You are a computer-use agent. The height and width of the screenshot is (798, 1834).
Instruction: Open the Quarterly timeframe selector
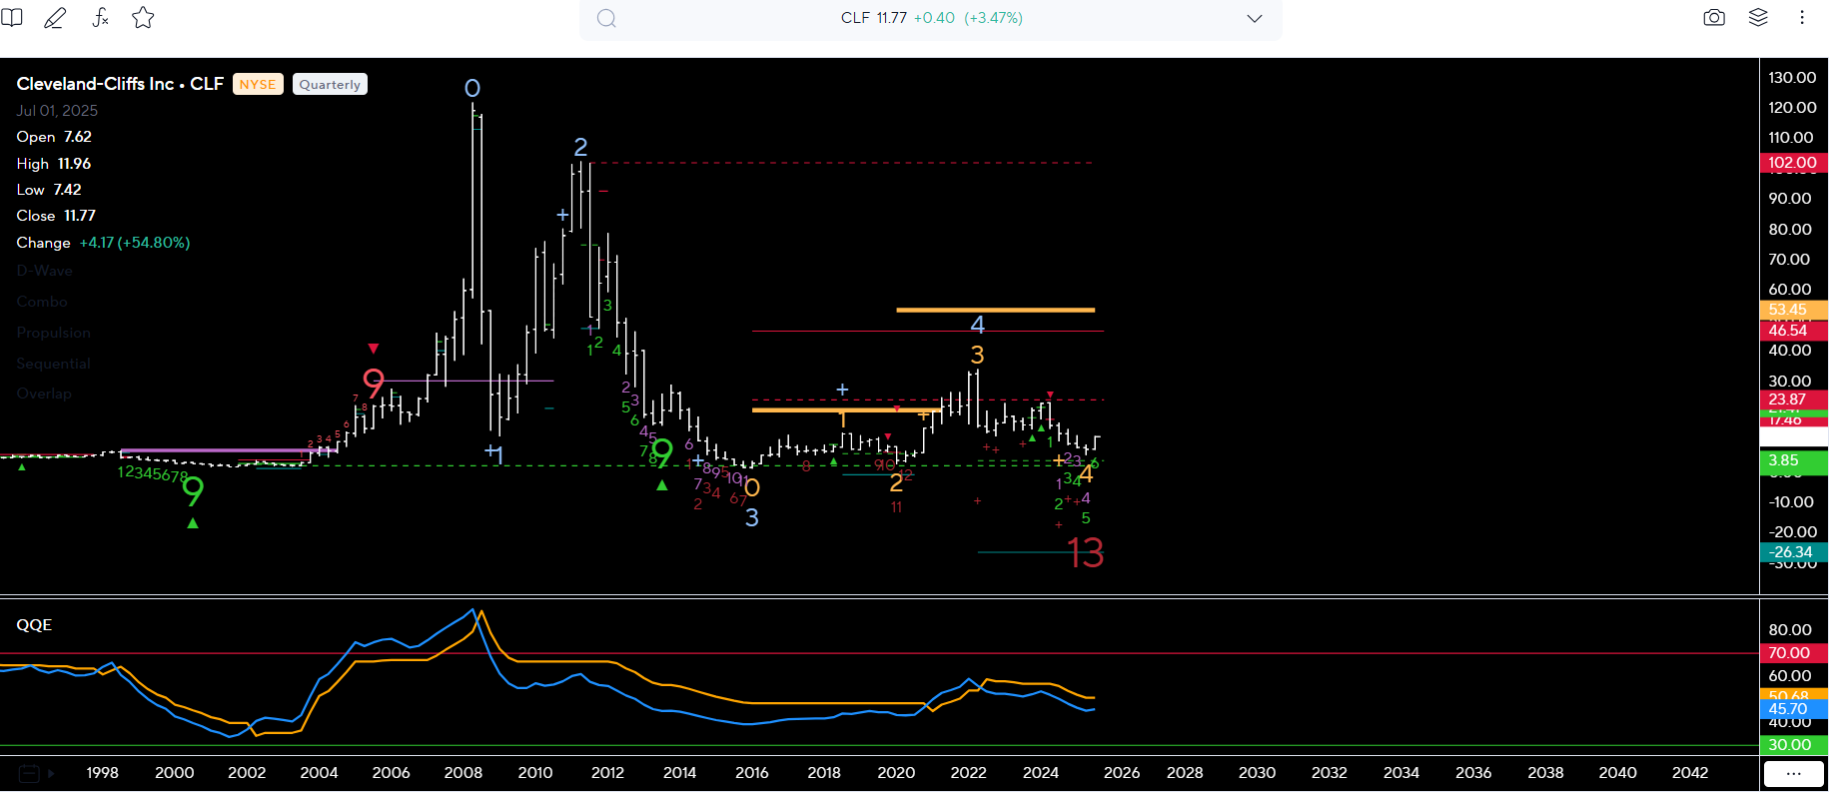pos(330,85)
